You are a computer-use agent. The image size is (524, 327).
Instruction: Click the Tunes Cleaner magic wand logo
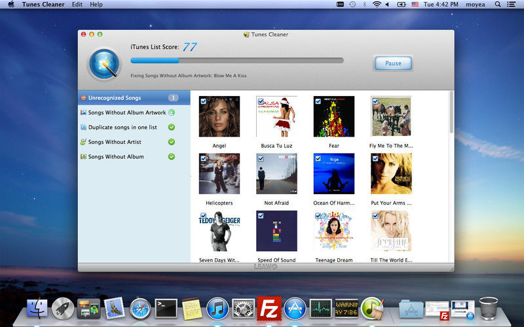point(104,63)
